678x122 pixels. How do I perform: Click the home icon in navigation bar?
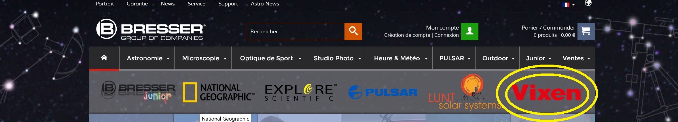point(104,58)
